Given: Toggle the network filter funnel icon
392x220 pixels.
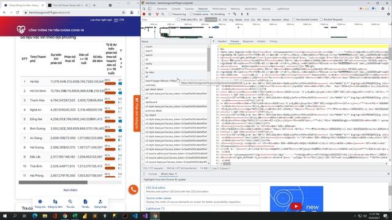Looking at the screenshot, I should click(x=157, y=14).
